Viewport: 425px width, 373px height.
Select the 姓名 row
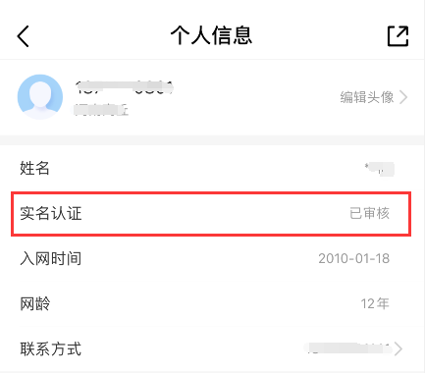pos(212,169)
